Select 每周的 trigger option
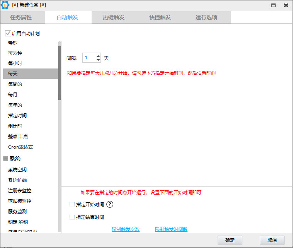This screenshot has width=293, height=248. click(x=31, y=84)
